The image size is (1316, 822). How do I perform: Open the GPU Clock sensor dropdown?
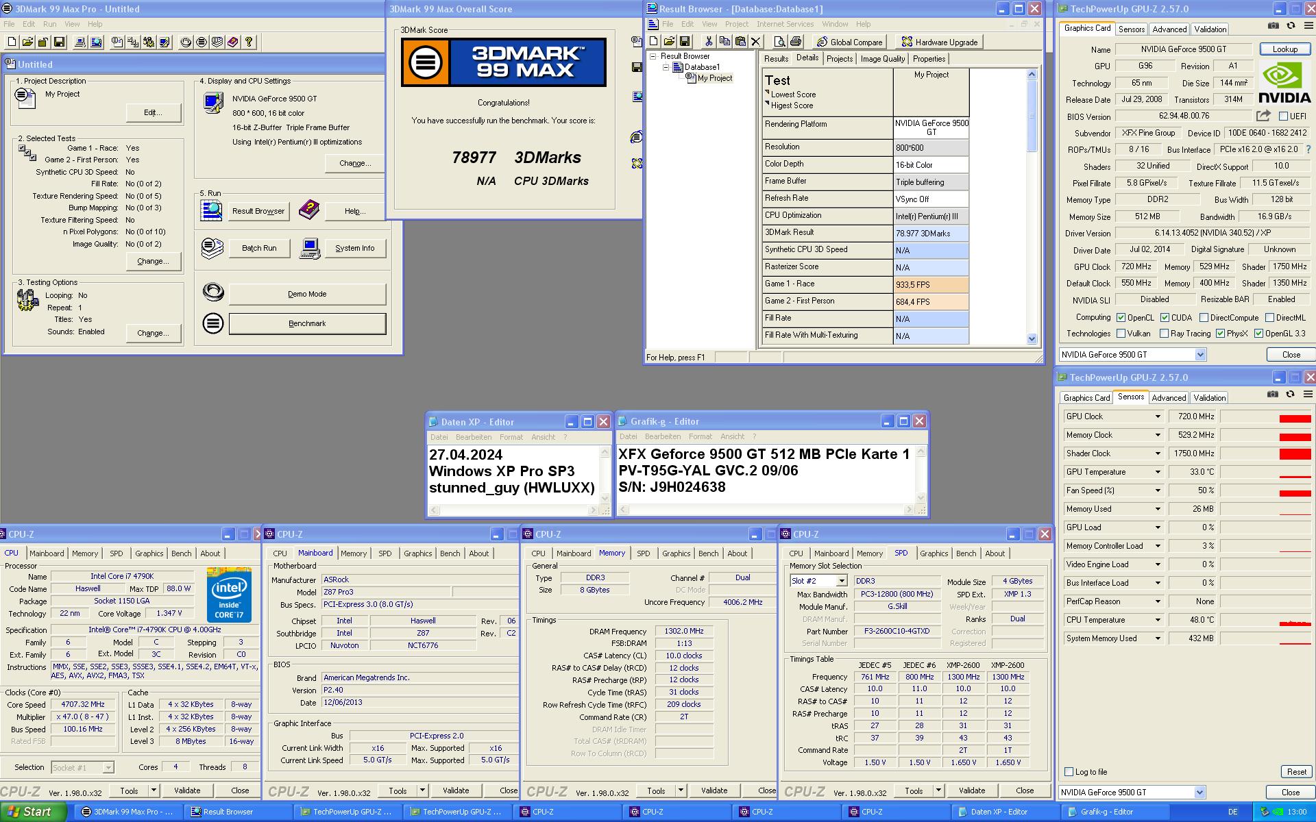pyautogui.click(x=1158, y=416)
